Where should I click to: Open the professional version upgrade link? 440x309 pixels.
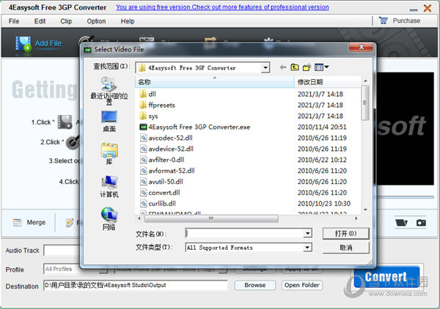(x=222, y=7)
